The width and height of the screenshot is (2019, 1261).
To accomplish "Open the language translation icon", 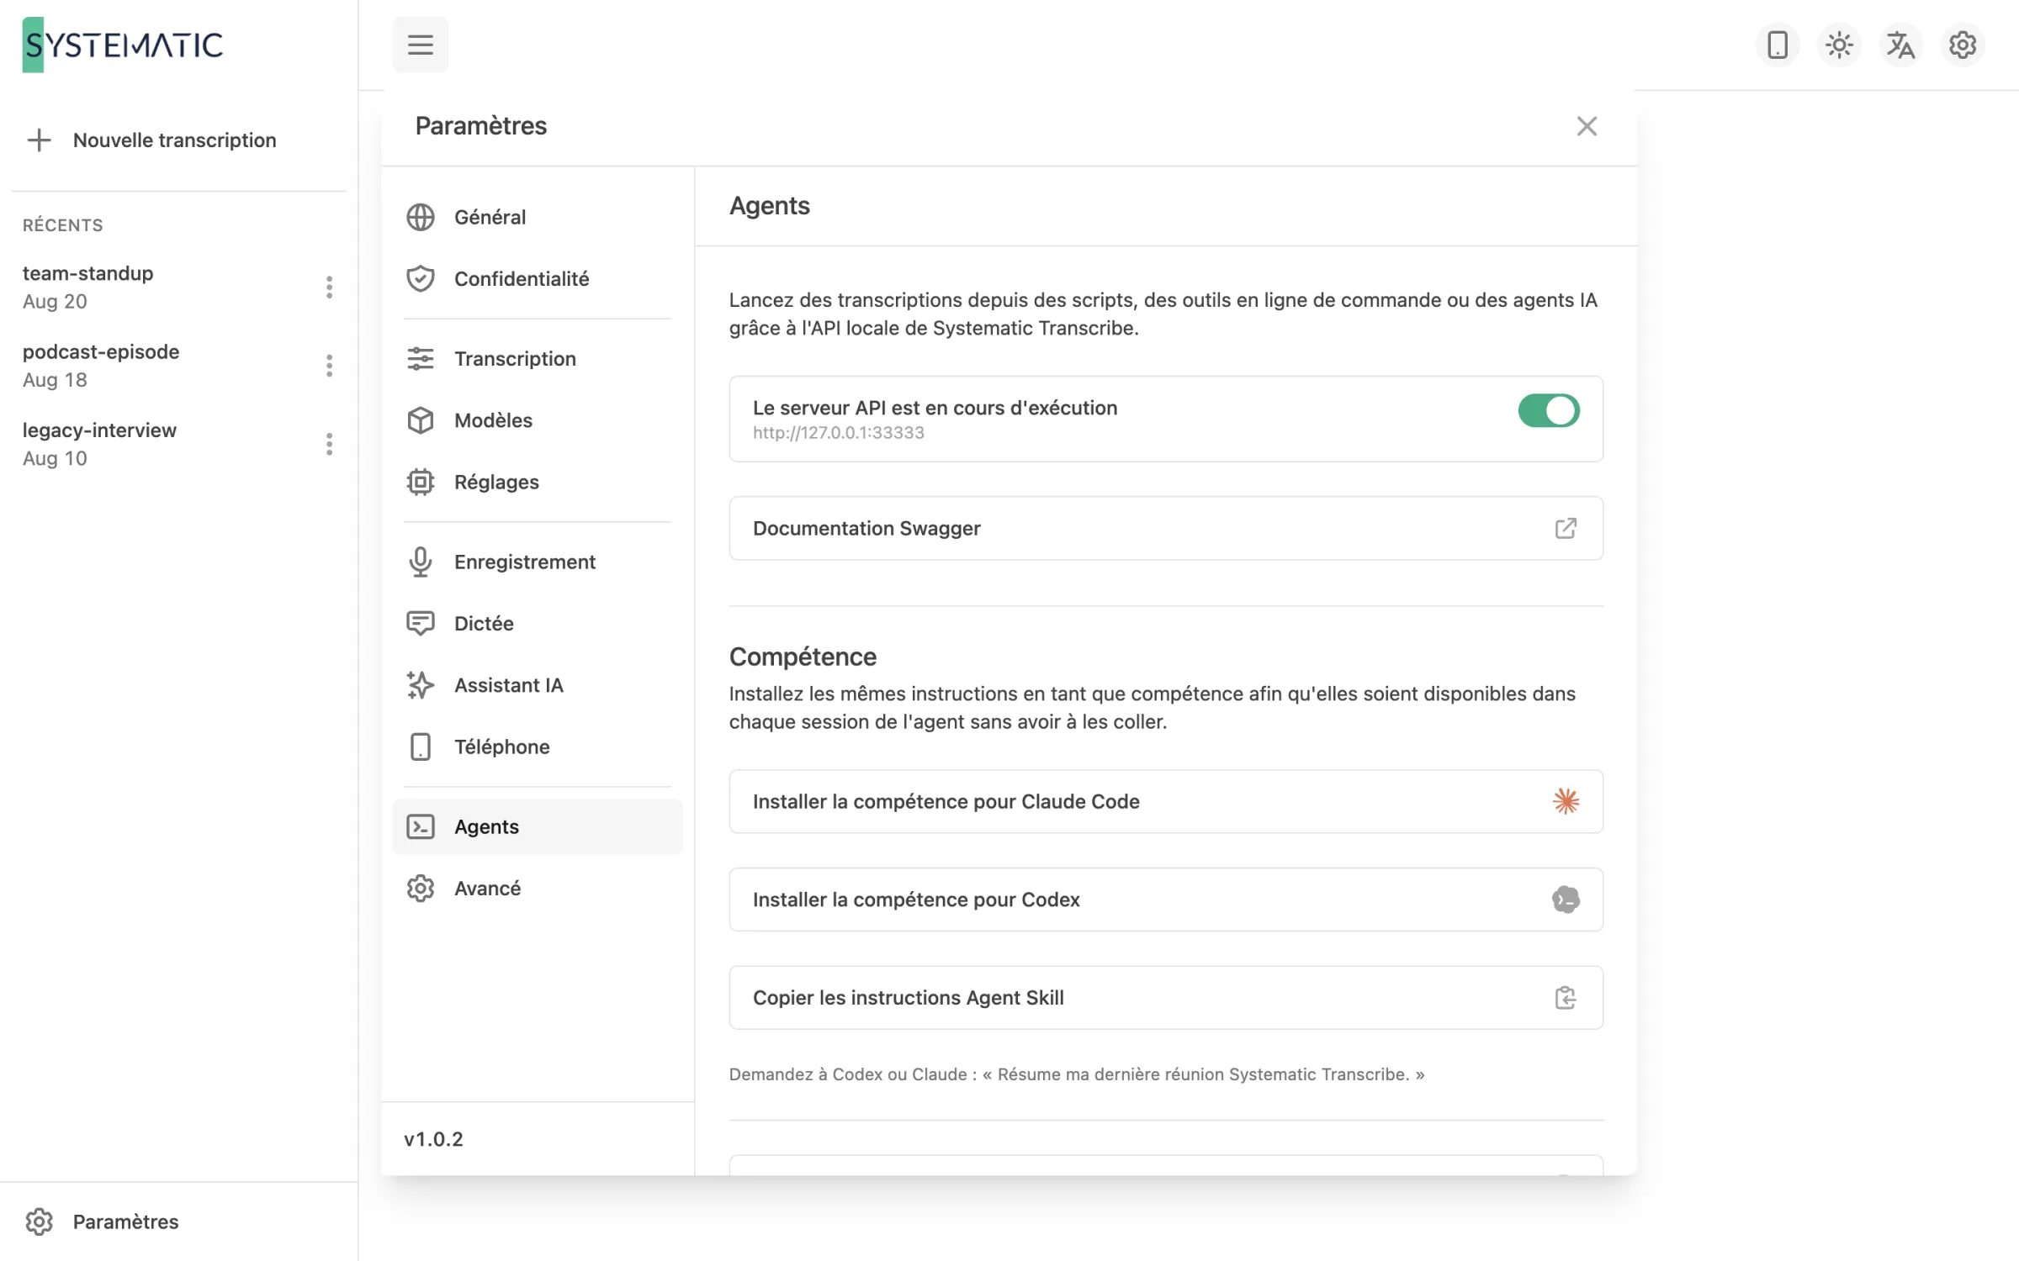I will point(1900,45).
